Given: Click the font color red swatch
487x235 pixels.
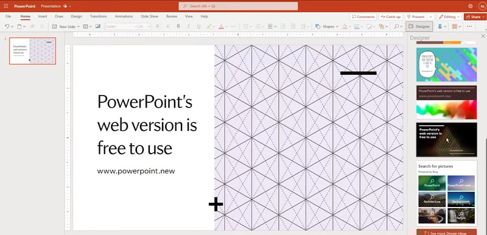Looking at the screenshot, I should tap(221, 27).
